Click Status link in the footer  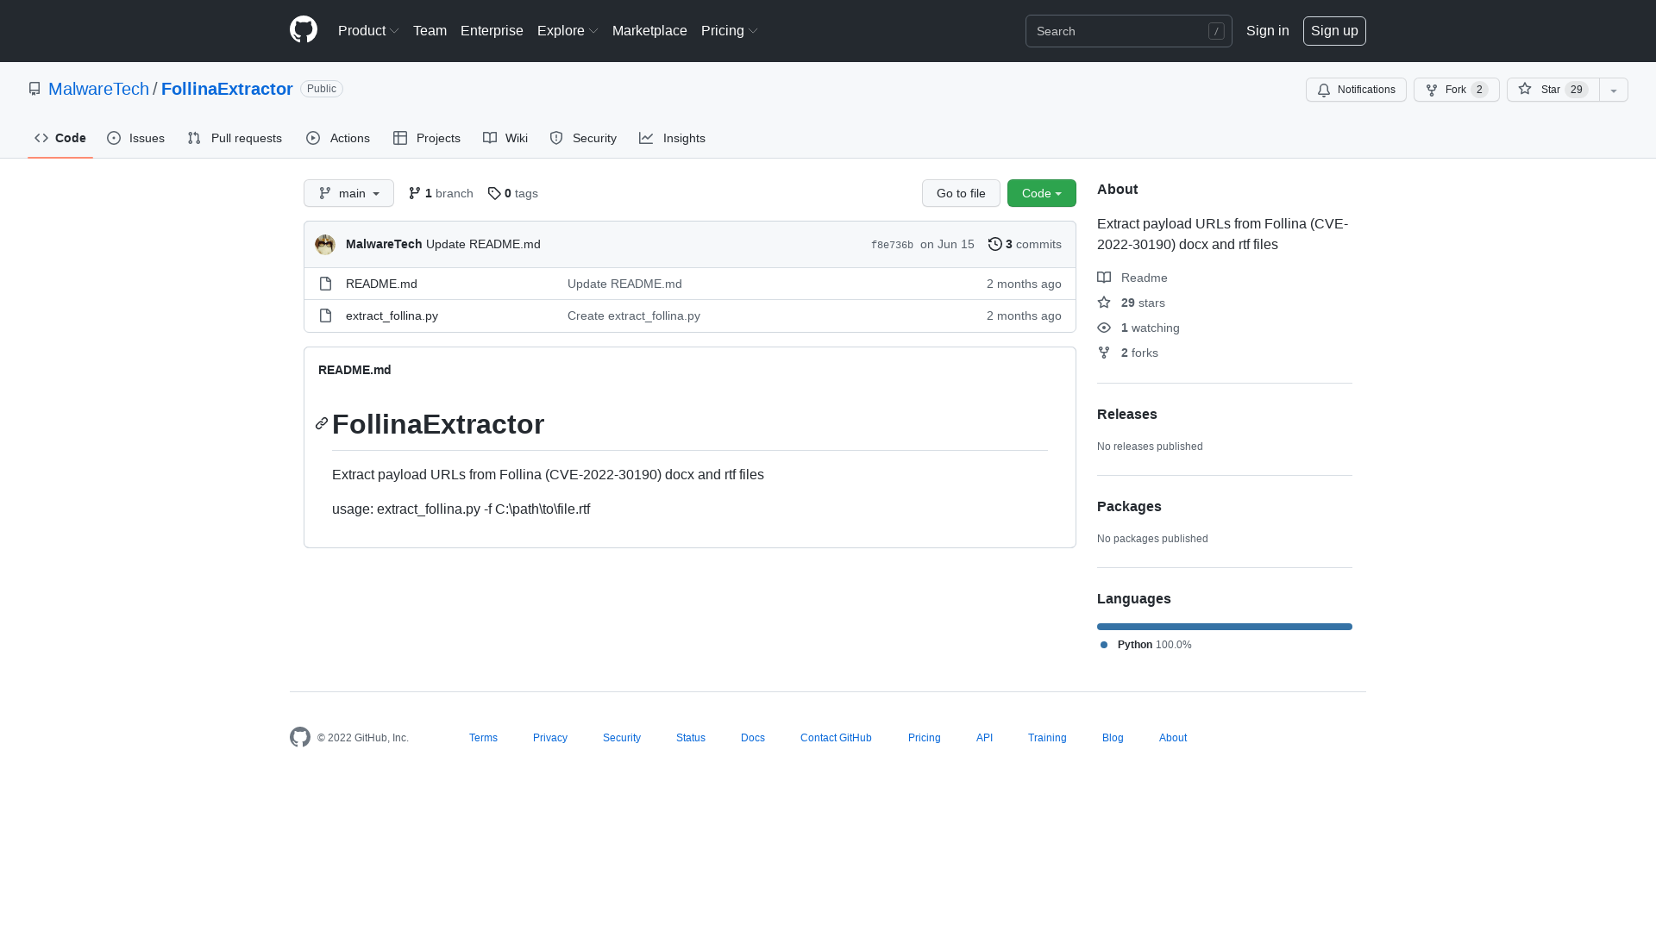[691, 738]
